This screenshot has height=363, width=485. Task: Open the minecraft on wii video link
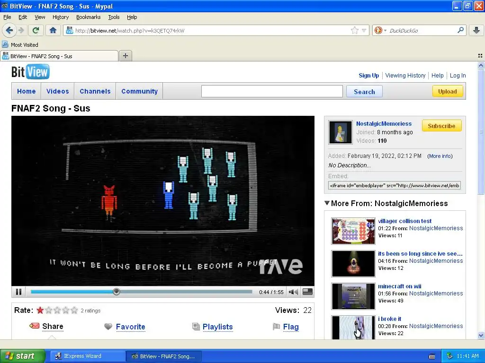[400, 286]
